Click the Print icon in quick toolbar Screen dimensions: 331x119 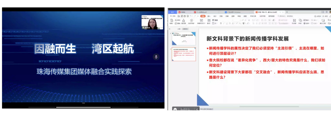coord(184,16)
